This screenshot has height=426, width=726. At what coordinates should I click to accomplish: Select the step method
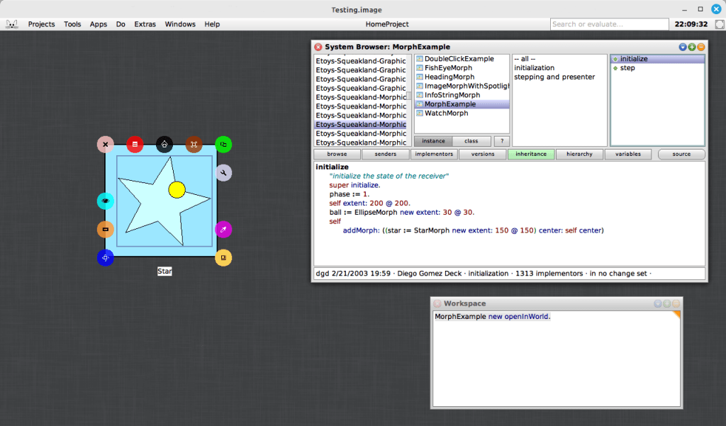pyautogui.click(x=627, y=67)
